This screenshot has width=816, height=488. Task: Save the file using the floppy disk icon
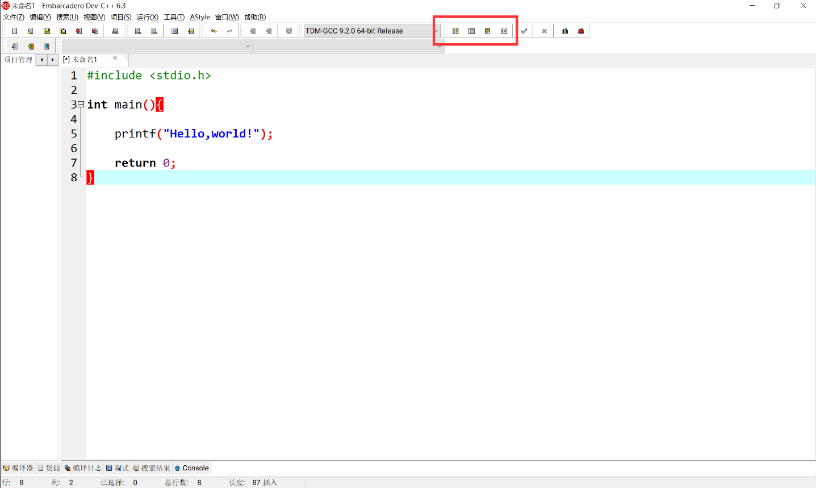click(x=47, y=31)
